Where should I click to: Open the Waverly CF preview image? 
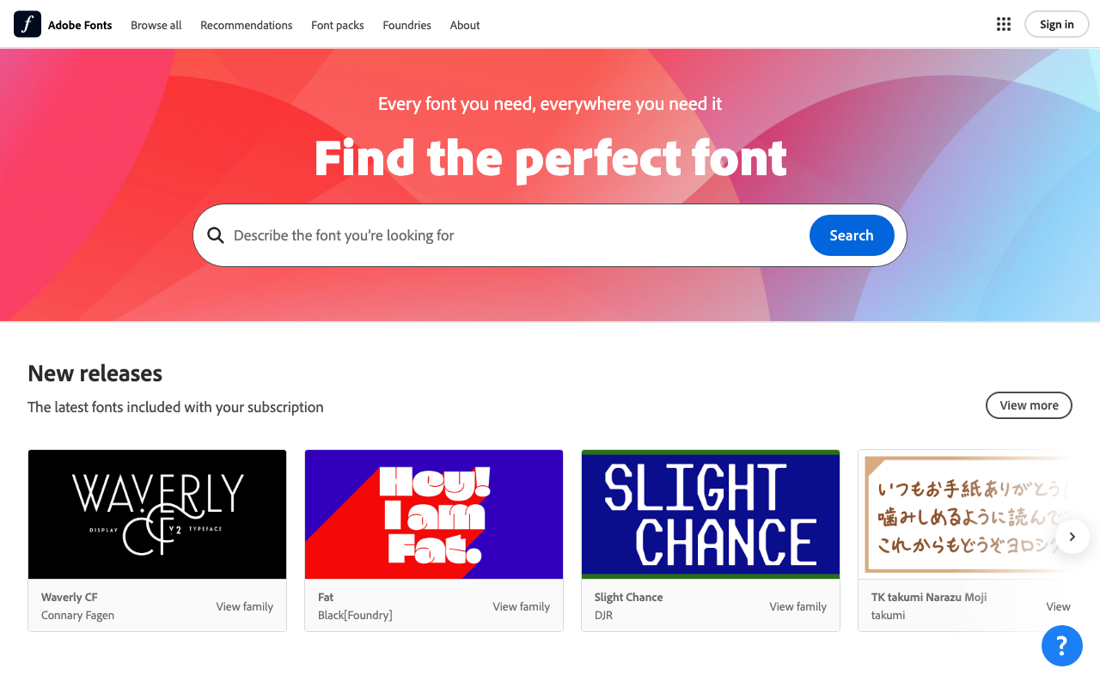(x=157, y=514)
